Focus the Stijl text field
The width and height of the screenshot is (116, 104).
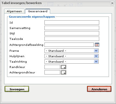tap(72, 33)
